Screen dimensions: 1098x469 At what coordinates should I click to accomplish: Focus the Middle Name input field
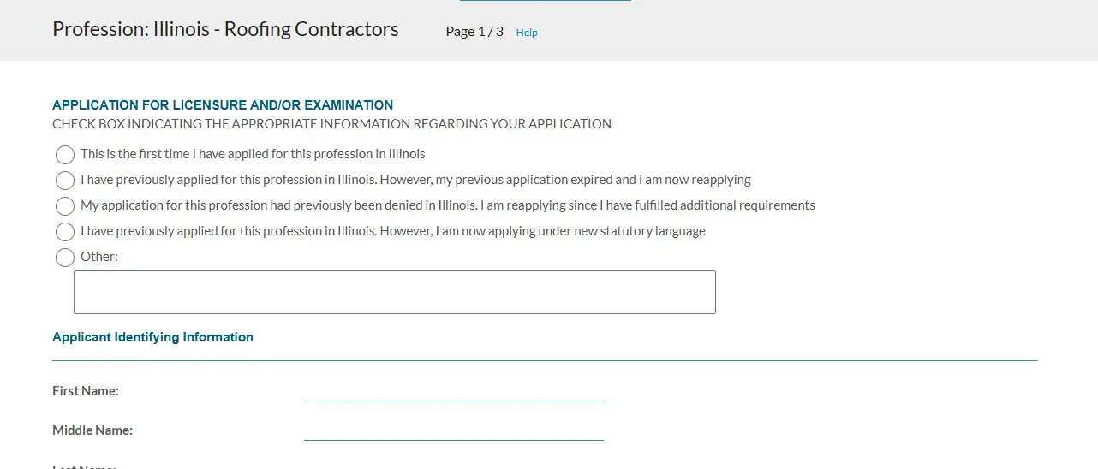click(453, 430)
